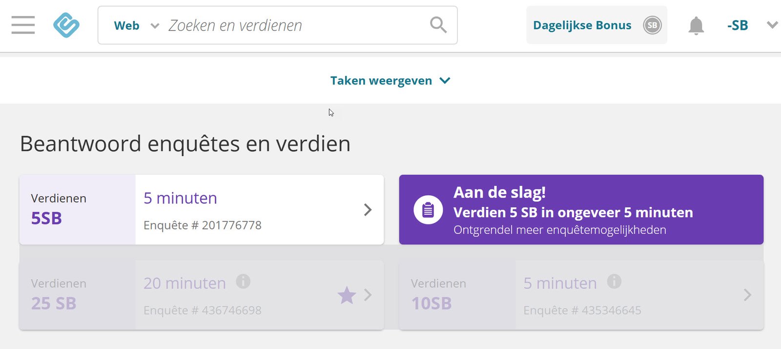Click arrow chevron on 5SB survey card
The image size is (781, 349).
(368, 210)
